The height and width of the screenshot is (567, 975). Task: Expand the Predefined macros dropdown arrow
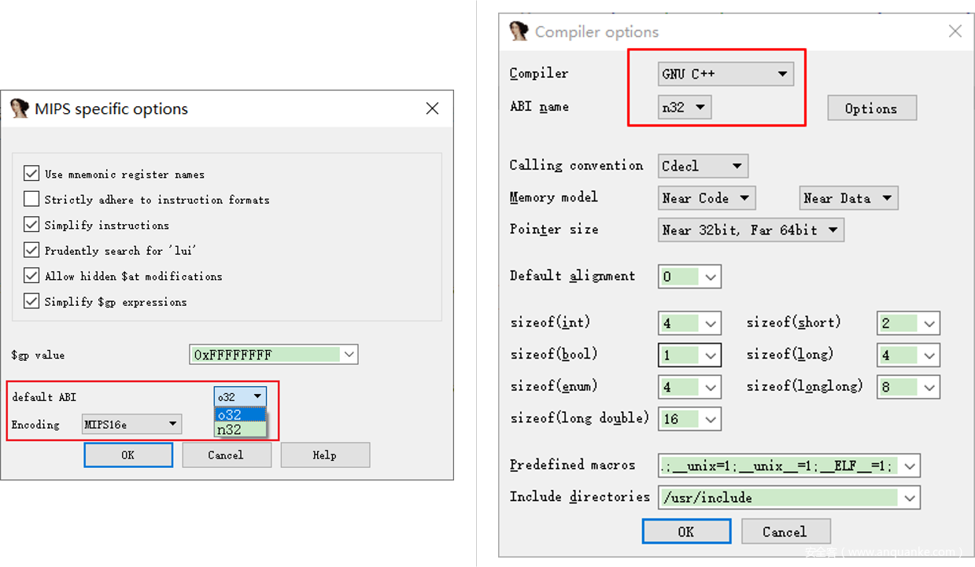tap(910, 466)
